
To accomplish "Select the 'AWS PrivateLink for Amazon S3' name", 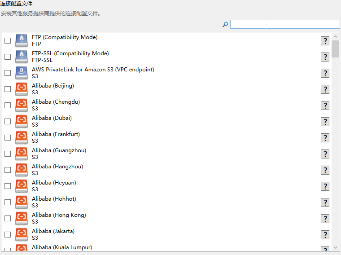I will click(x=93, y=70).
